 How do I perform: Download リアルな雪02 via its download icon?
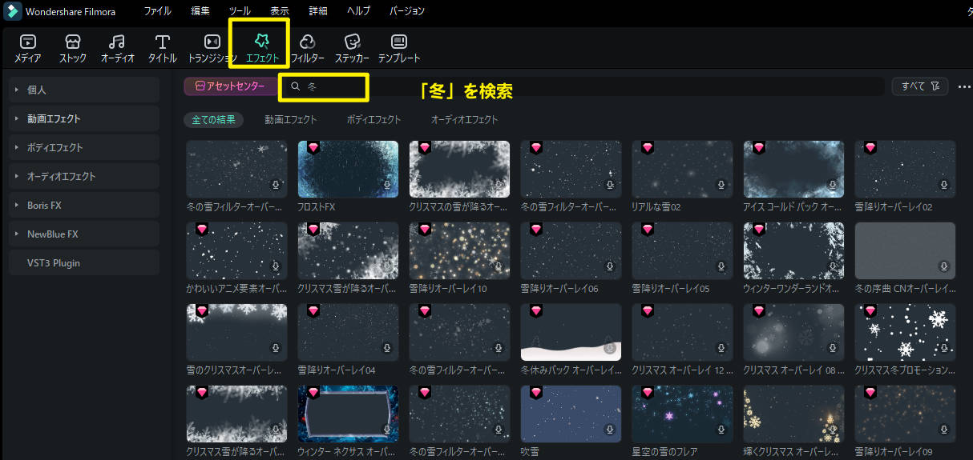(x=721, y=185)
